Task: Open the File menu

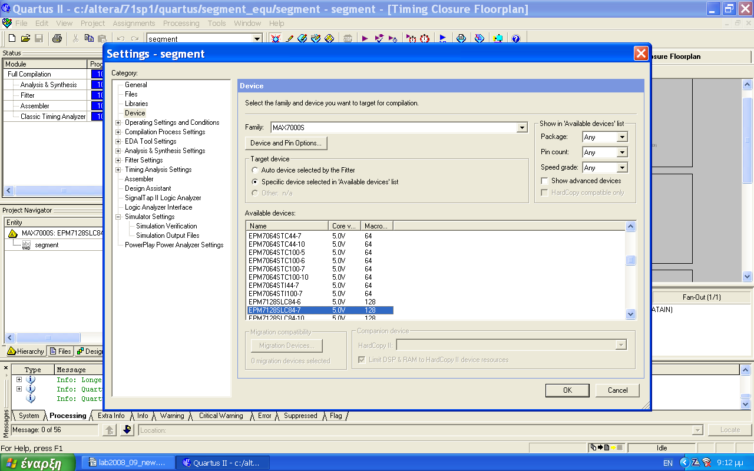Action: point(21,24)
